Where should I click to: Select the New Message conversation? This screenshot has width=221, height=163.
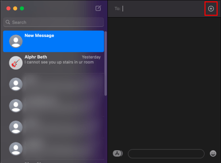(53, 41)
